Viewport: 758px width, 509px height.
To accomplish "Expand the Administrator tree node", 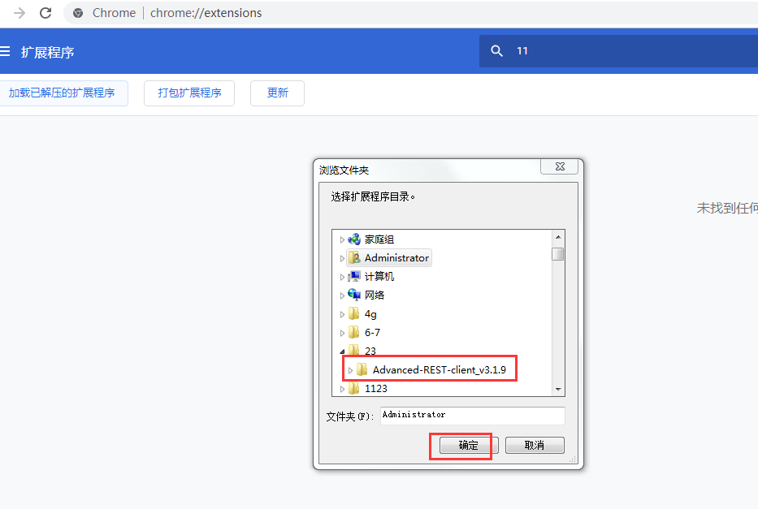I will tap(342, 258).
